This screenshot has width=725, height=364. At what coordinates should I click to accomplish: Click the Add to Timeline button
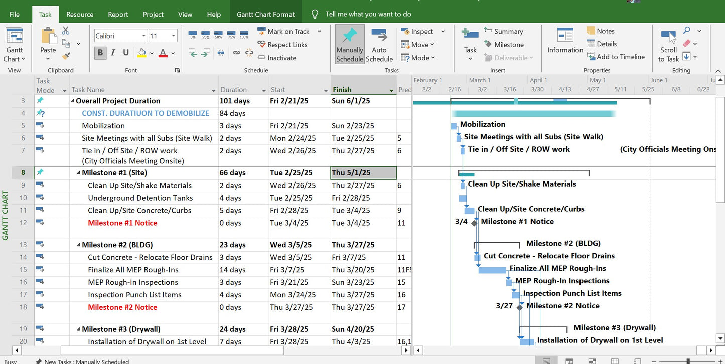pyautogui.click(x=615, y=57)
